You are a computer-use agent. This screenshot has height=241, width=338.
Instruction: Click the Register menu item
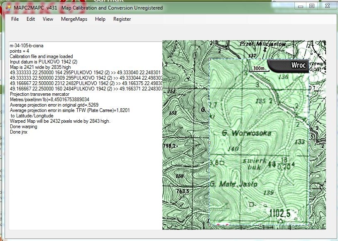[122, 19]
